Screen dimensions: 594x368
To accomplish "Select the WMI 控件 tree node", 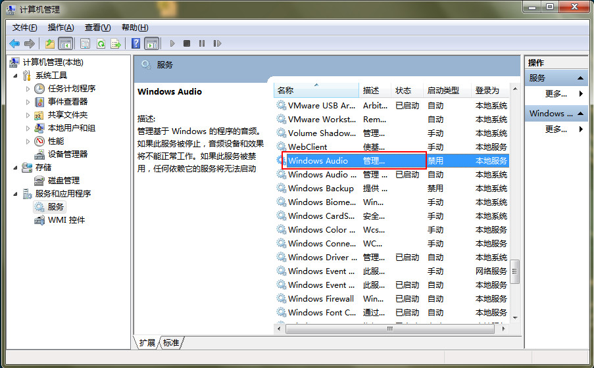I will coord(66,220).
